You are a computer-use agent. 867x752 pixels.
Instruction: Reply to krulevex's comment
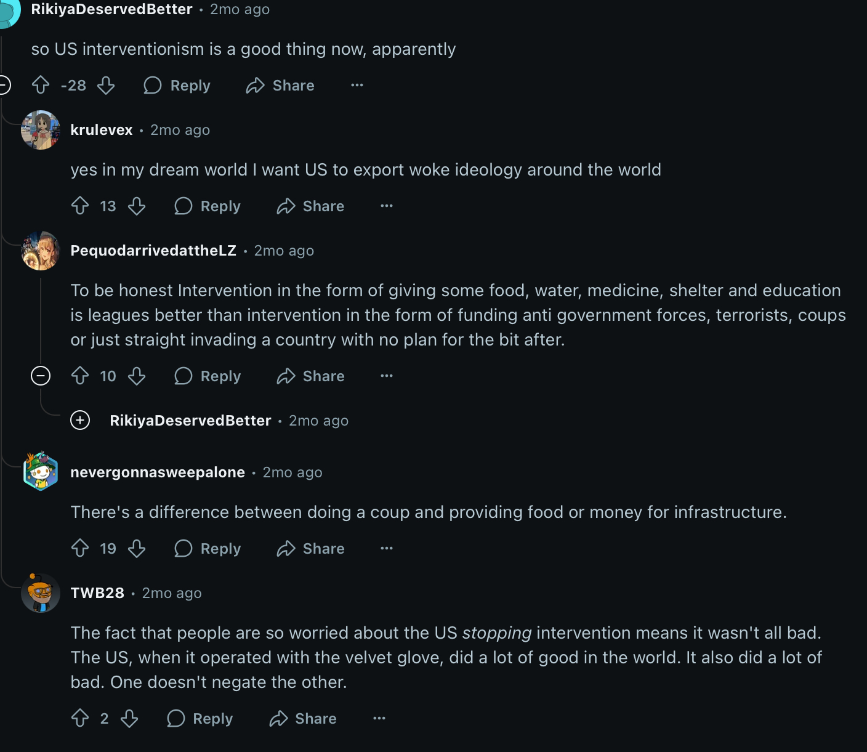click(x=208, y=206)
